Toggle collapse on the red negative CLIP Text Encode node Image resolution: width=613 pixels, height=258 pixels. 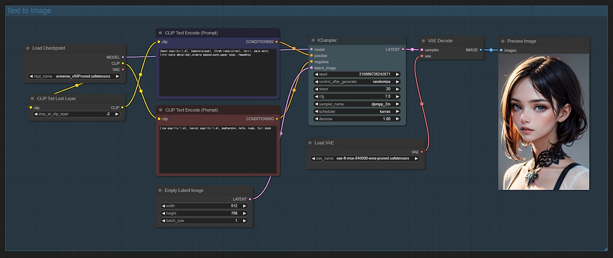pos(160,110)
